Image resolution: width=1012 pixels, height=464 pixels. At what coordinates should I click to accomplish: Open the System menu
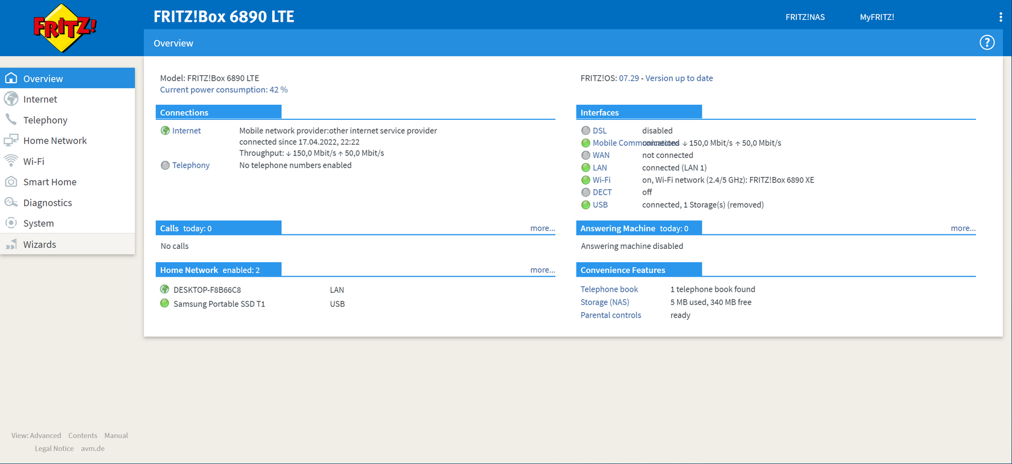[67, 223]
